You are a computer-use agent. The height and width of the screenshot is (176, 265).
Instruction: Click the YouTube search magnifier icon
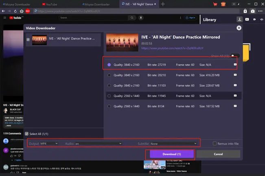(132, 18)
